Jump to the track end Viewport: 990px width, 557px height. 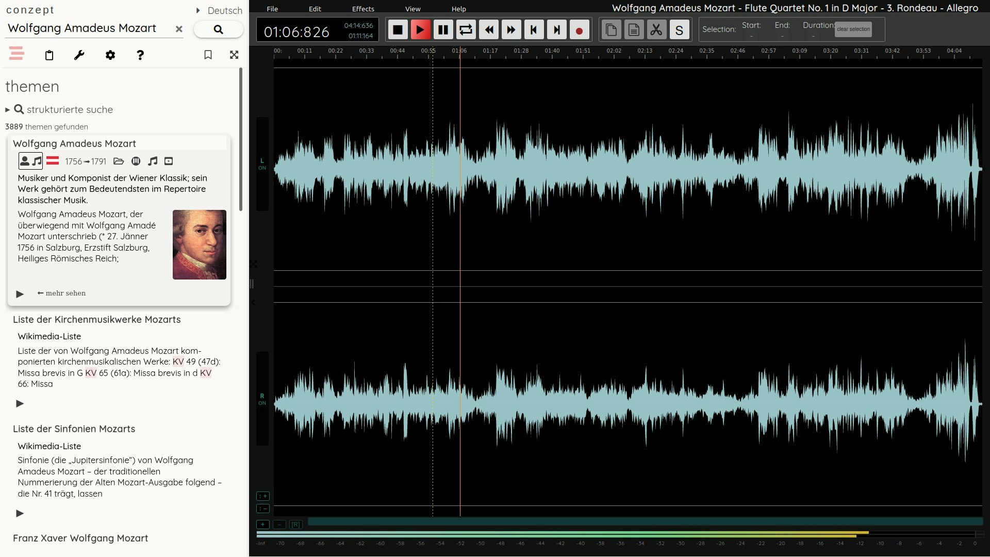click(x=556, y=30)
